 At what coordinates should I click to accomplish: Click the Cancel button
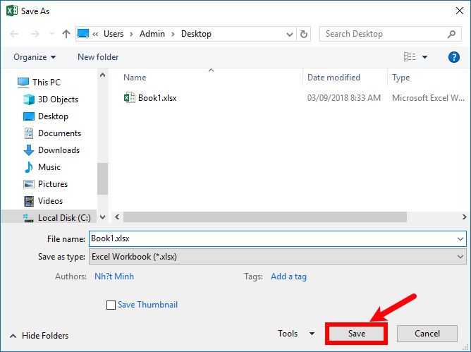[x=427, y=334]
